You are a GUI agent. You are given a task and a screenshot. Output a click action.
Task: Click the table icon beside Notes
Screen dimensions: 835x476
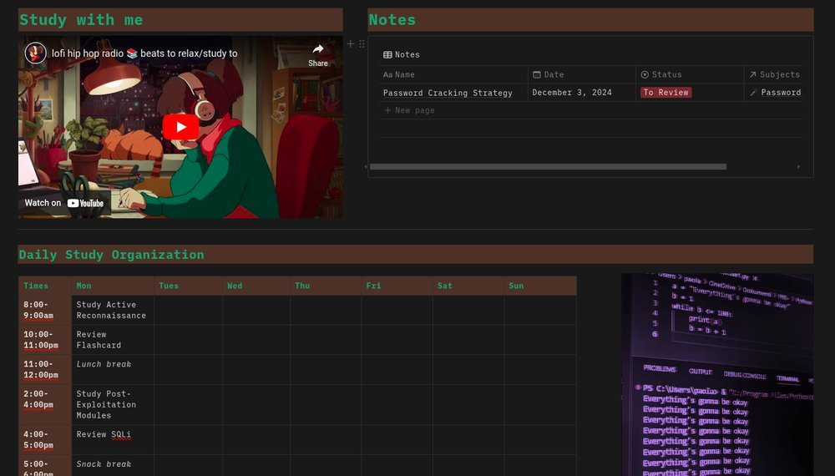(387, 55)
